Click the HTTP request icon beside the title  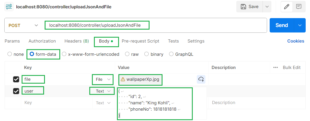(x=9, y=6)
